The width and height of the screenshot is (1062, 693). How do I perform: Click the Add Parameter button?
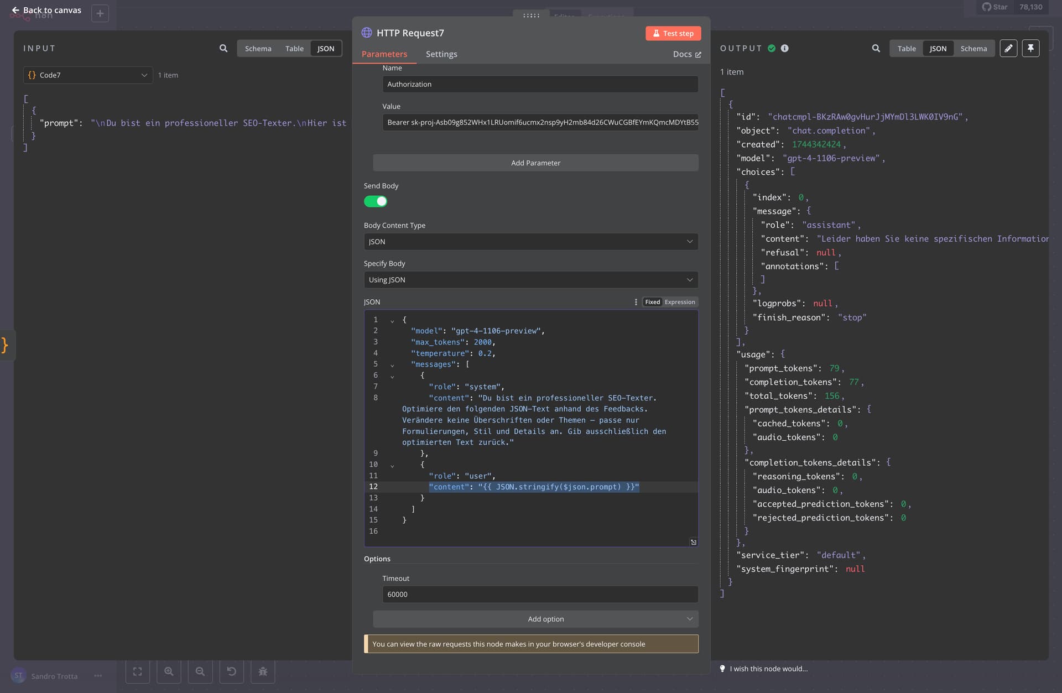pyautogui.click(x=535, y=163)
